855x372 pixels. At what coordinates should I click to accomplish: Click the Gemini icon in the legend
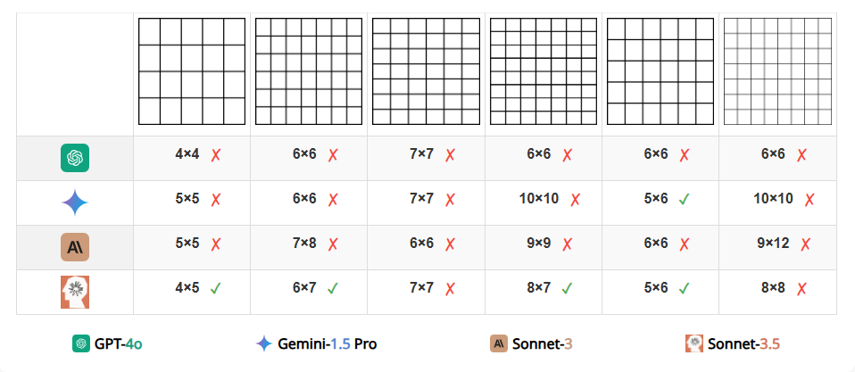pyautogui.click(x=264, y=343)
